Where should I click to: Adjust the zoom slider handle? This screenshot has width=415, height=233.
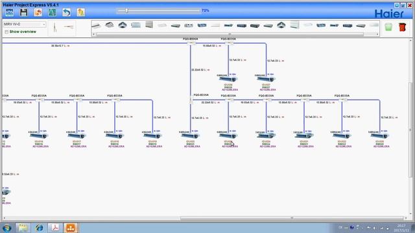click(x=126, y=10)
